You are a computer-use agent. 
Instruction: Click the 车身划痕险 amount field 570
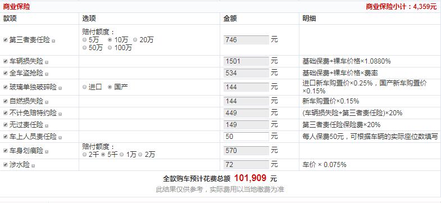point(247,151)
